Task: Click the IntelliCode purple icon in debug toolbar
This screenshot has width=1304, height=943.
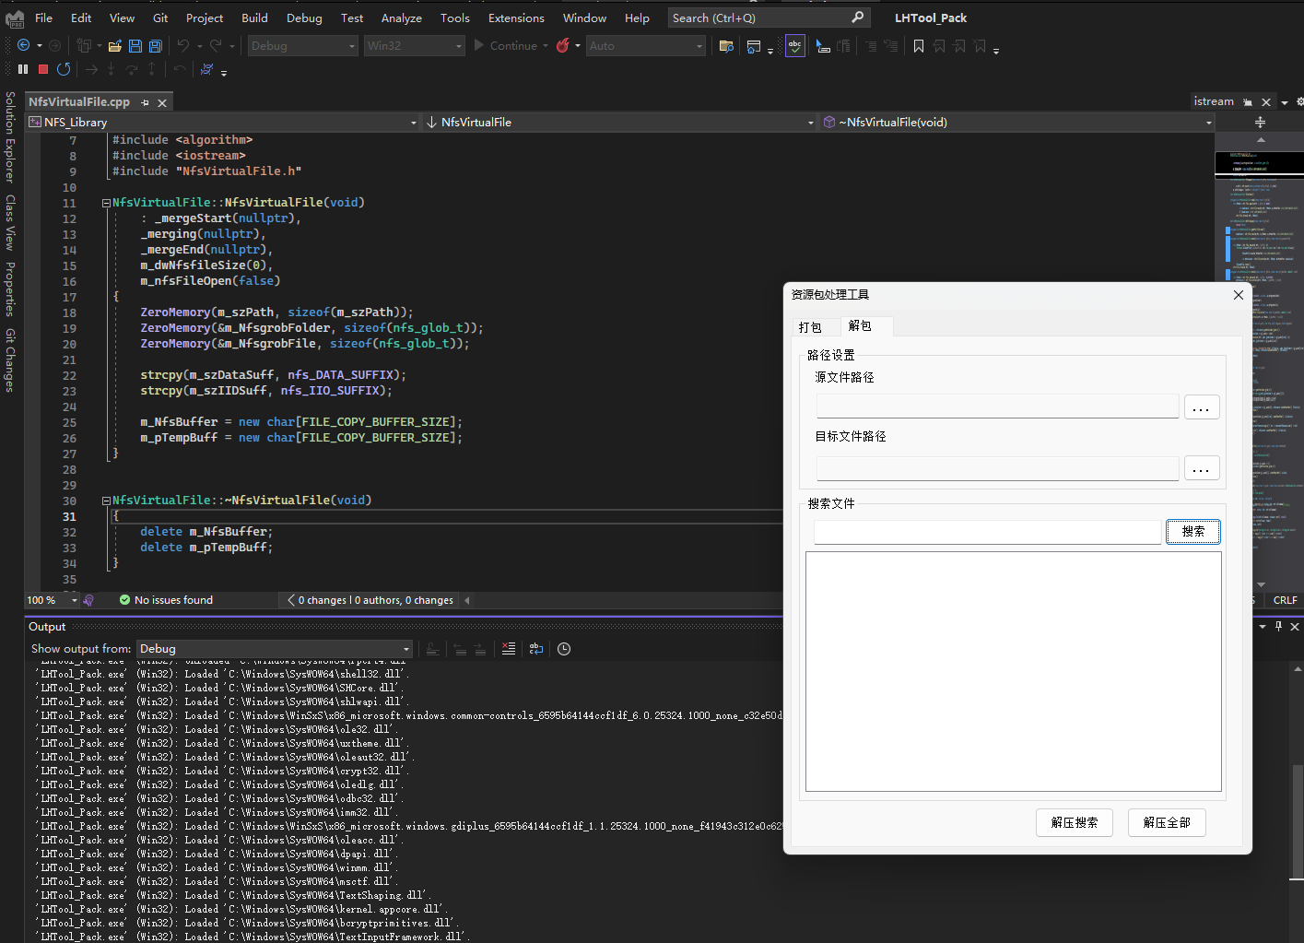Action: [207, 69]
